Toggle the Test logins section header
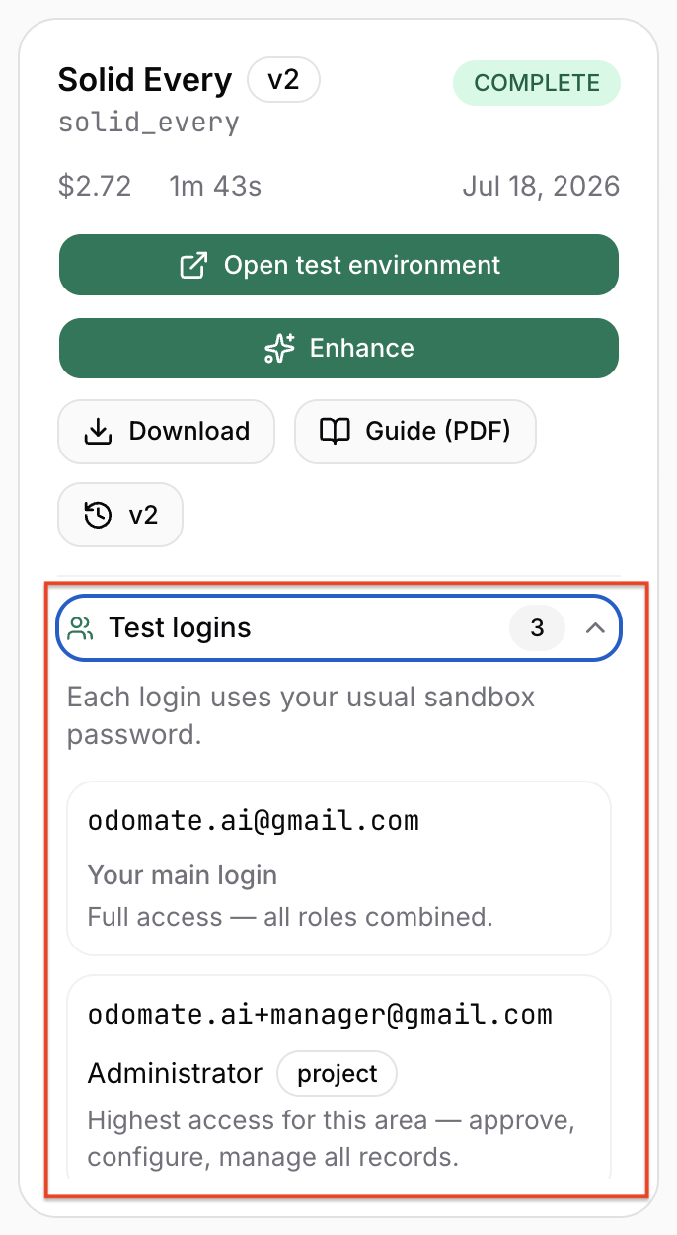 click(339, 627)
